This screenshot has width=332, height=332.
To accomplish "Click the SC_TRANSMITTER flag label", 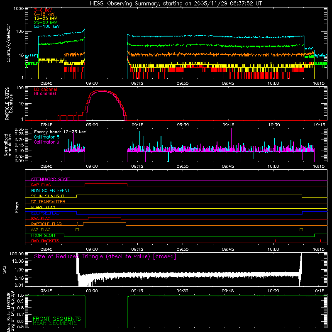I will [48, 202].
